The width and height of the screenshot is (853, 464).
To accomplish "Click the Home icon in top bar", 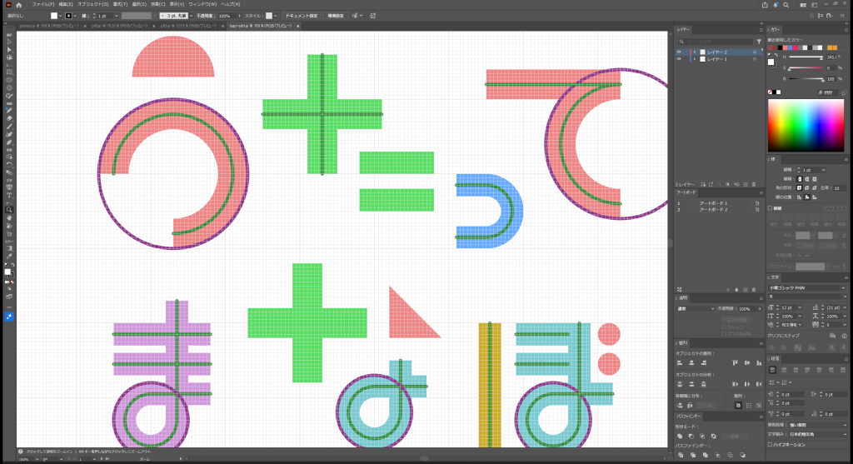I will point(18,4).
